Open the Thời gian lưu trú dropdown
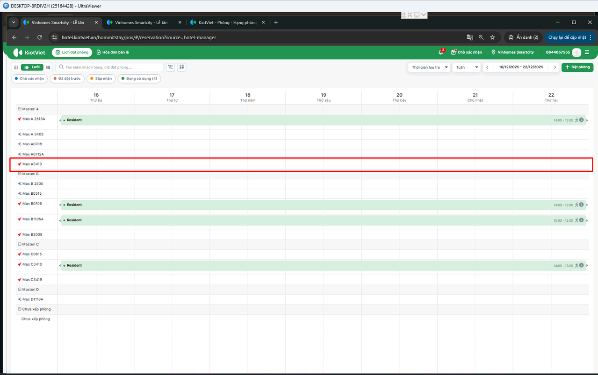Image resolution: width=598 pixels, height=375 pixels. [429, 67]
